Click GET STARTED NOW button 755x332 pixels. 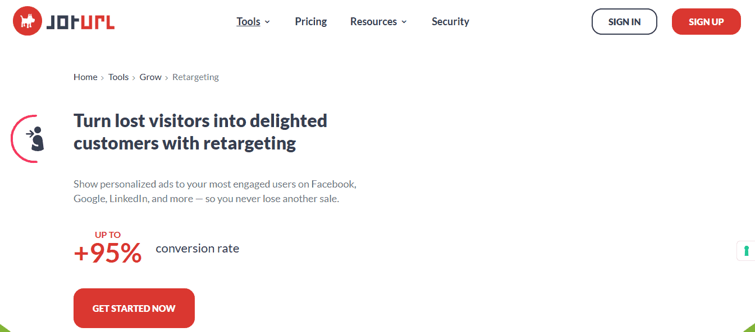tap(134, 308)
